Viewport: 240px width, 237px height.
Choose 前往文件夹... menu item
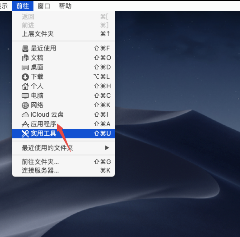coord(64,162)
